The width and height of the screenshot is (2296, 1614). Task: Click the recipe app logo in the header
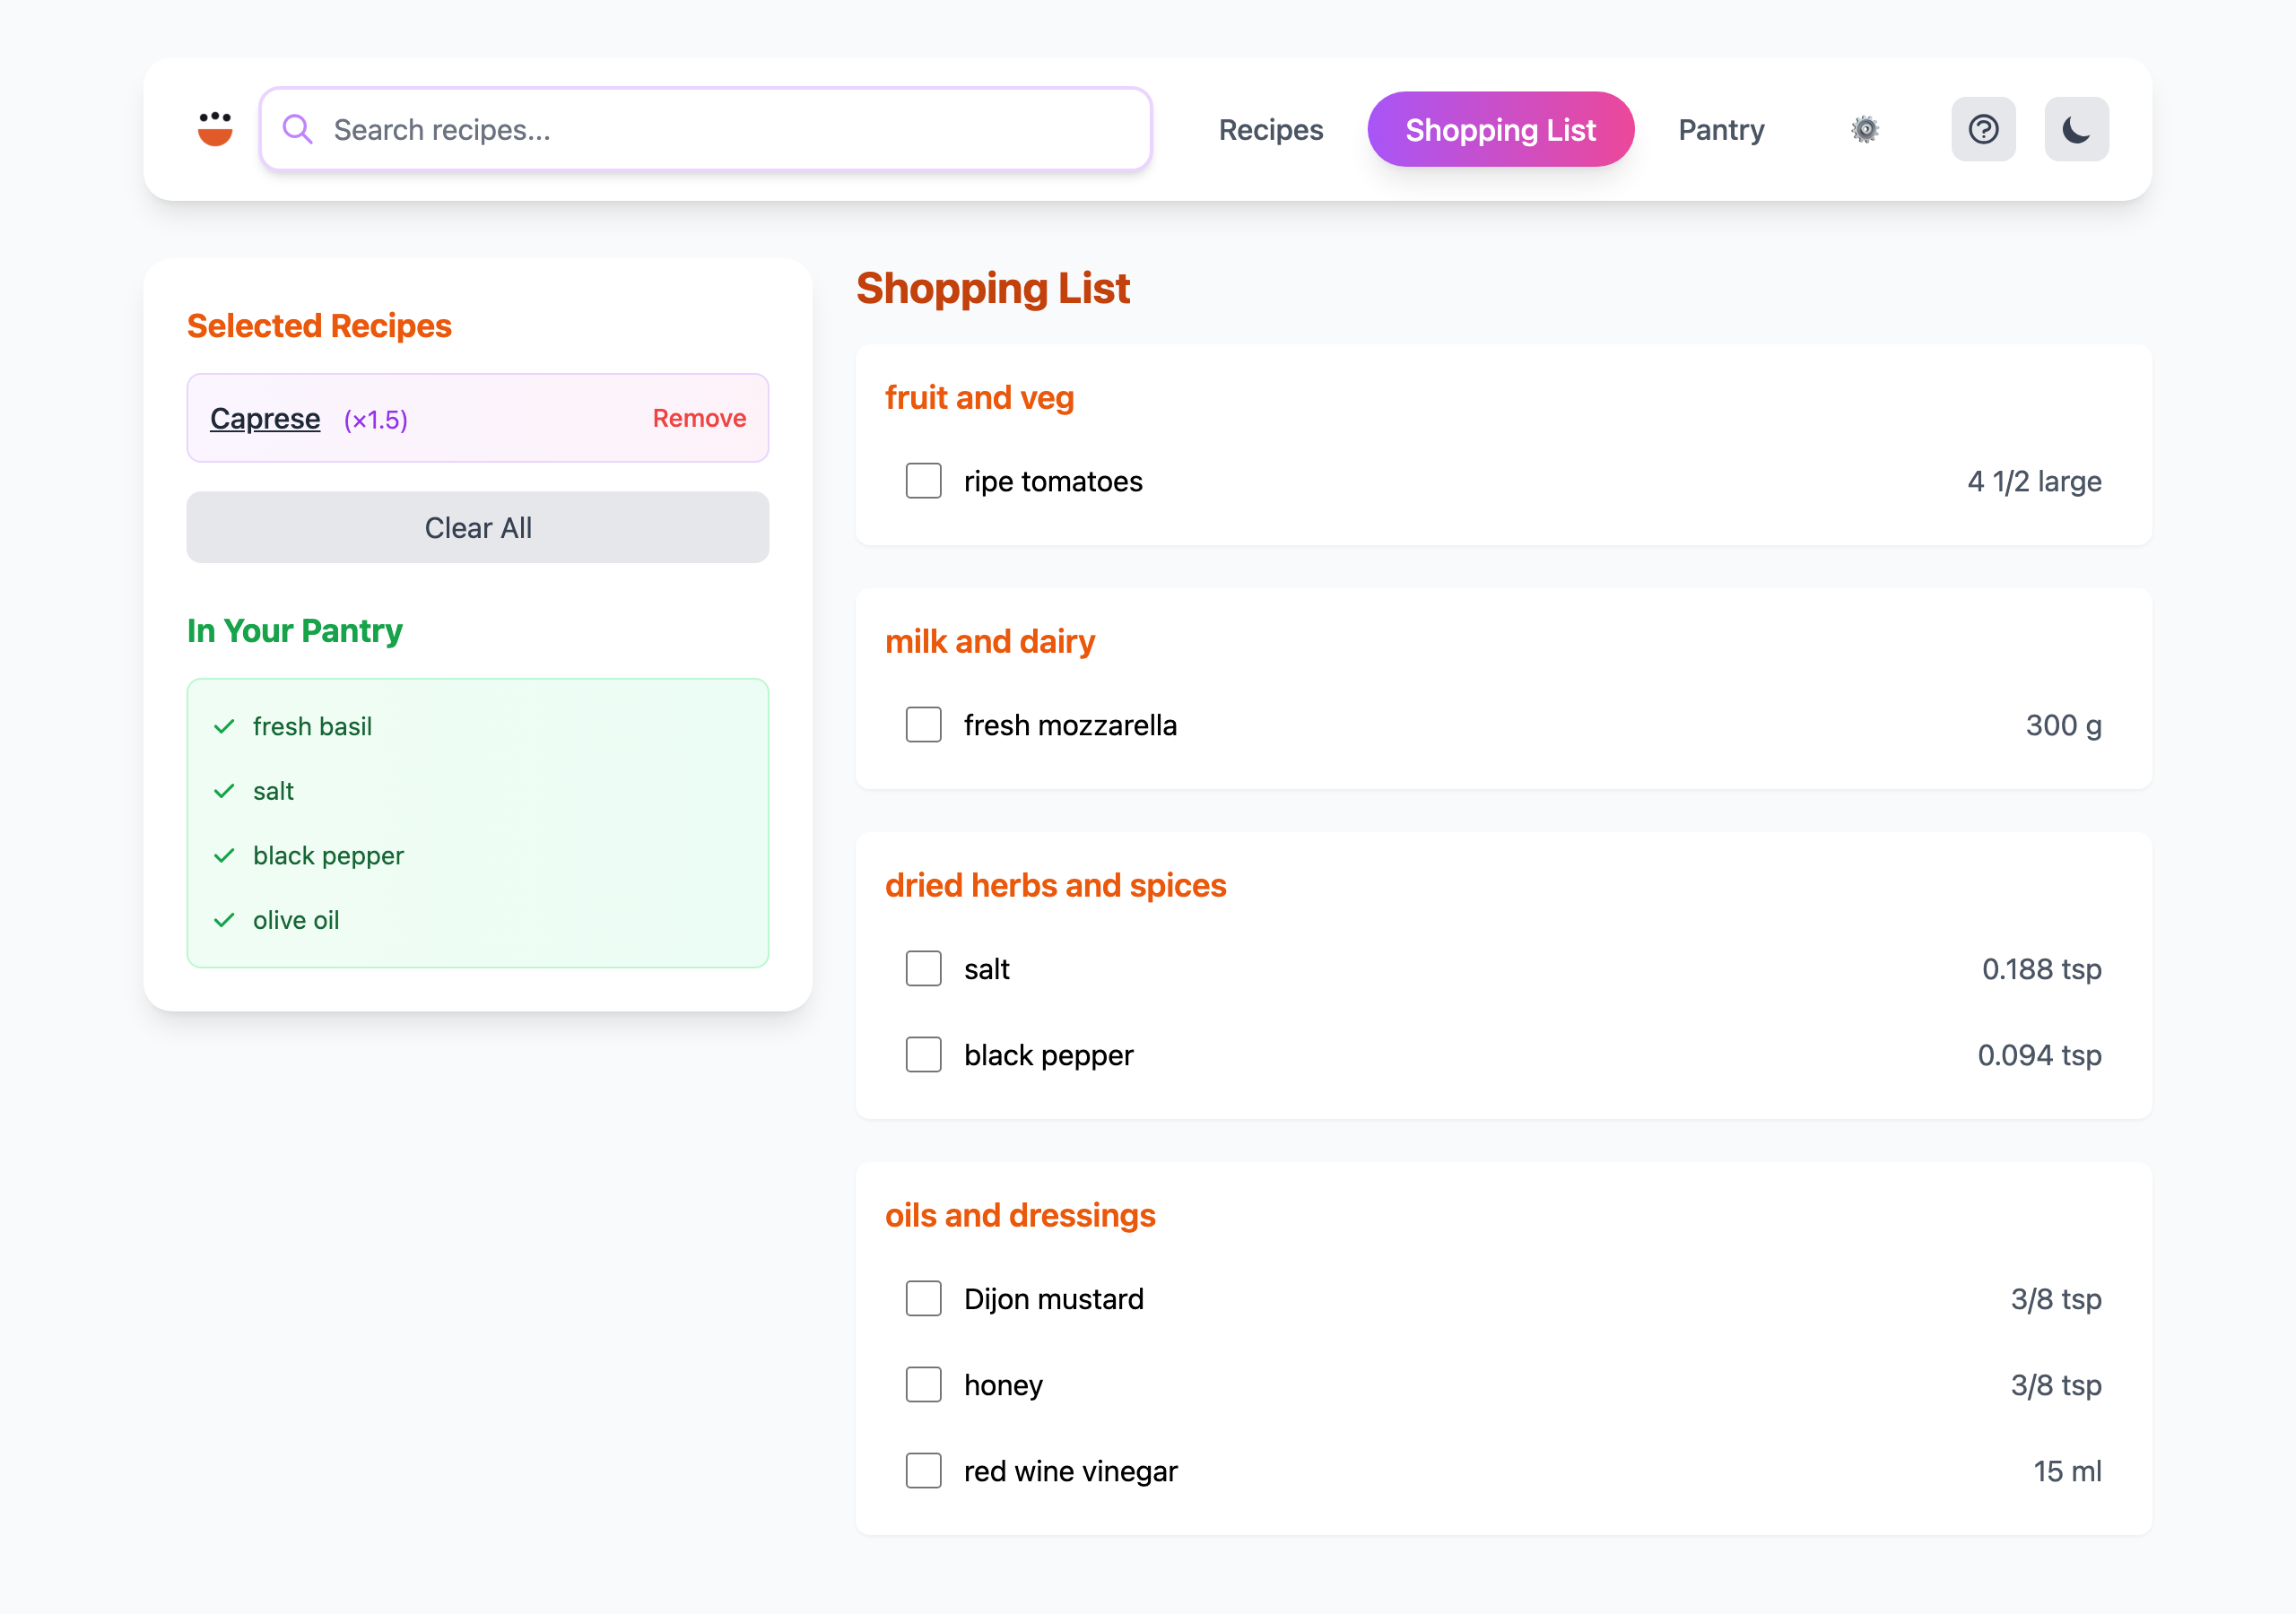coord(215,128)
